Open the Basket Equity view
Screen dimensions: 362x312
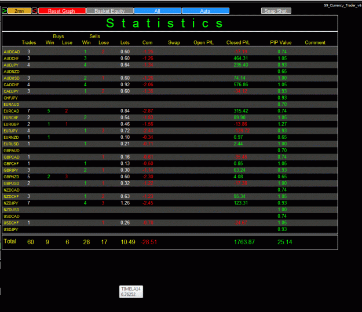[109, 11]
